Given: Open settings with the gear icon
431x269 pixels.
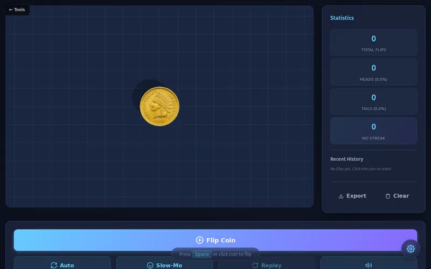Looking at the screenshot, I should click(x=411, y=249).
